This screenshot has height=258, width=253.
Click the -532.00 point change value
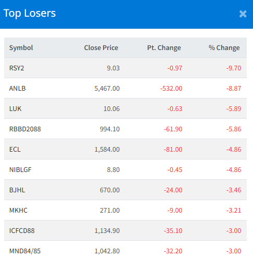pyautogui.click(x=171, y=89)
